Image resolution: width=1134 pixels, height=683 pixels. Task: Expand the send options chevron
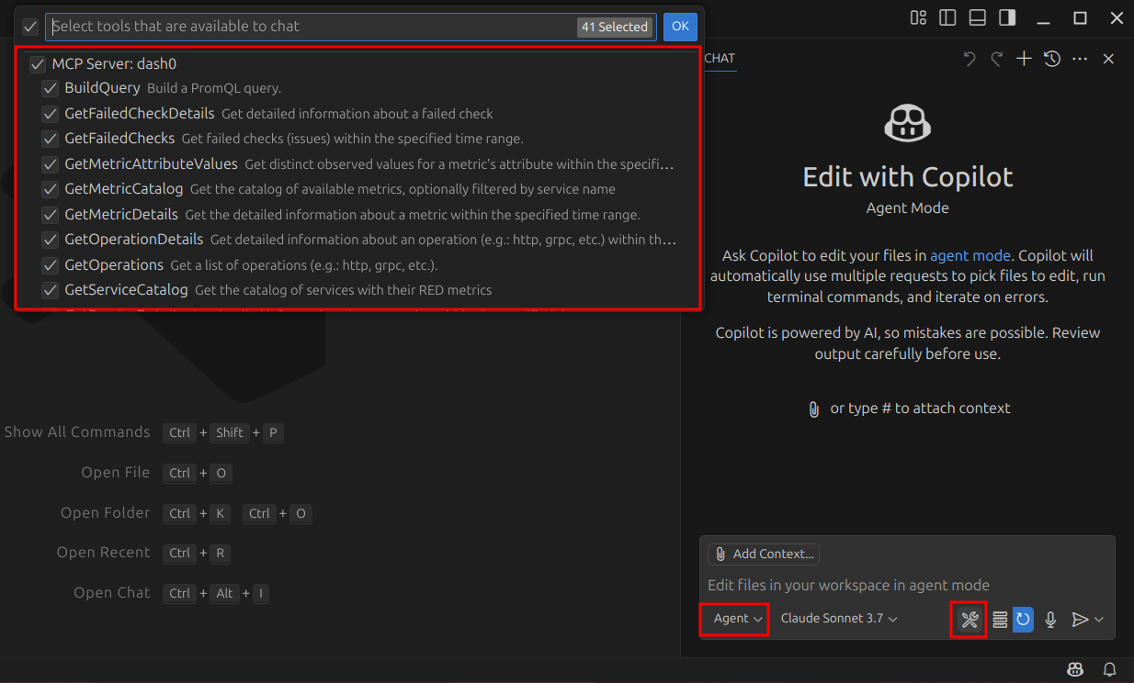1099,620
